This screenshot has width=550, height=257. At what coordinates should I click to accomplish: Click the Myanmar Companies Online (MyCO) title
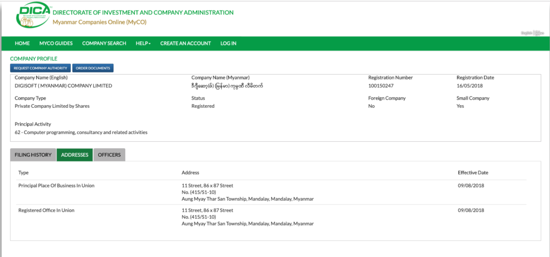click(99, 22)
